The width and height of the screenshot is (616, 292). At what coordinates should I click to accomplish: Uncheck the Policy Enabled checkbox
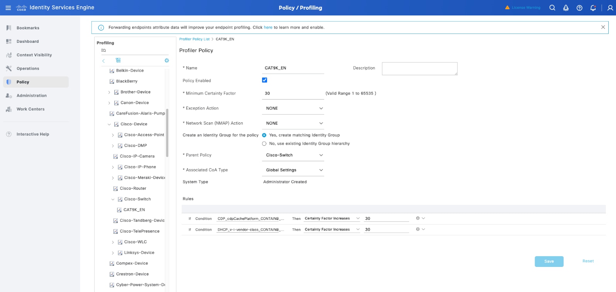[x=264, y=80]
